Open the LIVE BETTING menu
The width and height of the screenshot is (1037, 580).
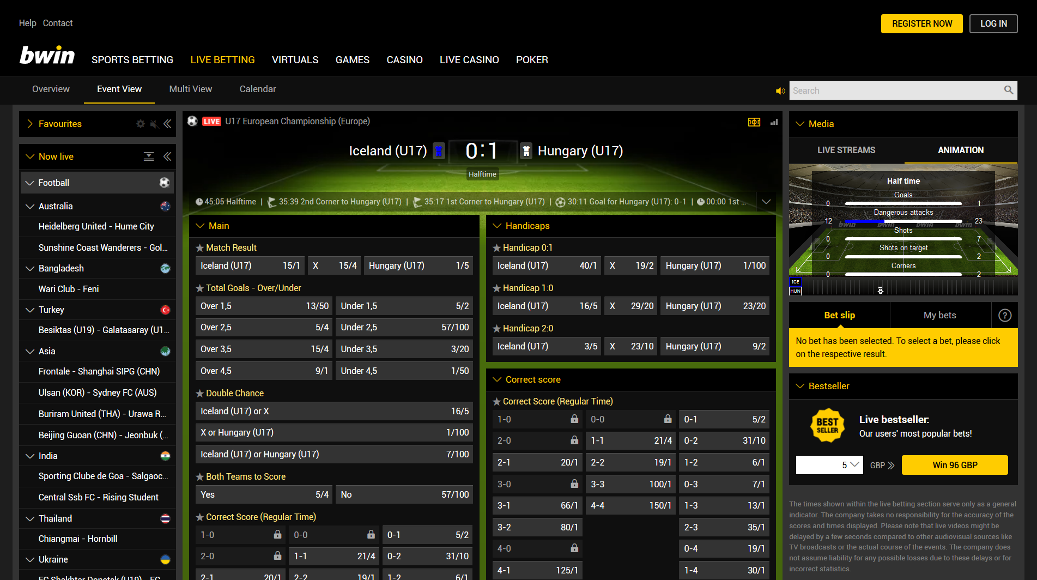click(x=222, y=60)
